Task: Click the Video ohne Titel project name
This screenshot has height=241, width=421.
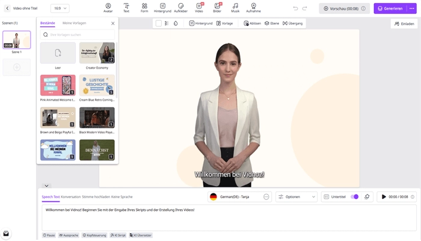Action: point(25,8)
